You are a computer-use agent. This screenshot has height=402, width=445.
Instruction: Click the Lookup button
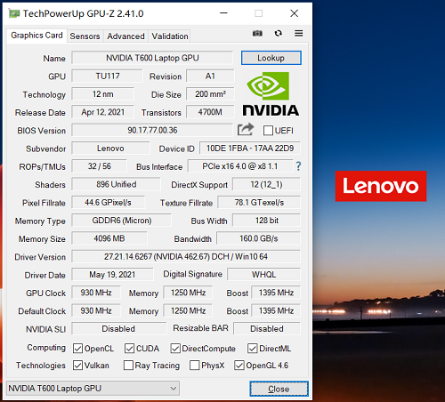tap(271, 58)
